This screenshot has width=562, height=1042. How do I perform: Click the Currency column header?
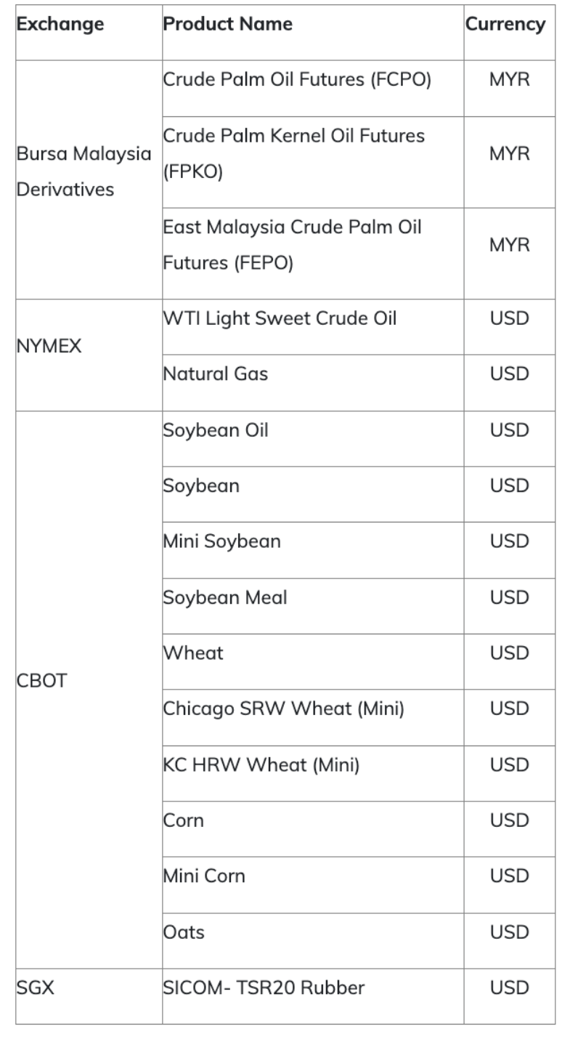pos(505,24)
